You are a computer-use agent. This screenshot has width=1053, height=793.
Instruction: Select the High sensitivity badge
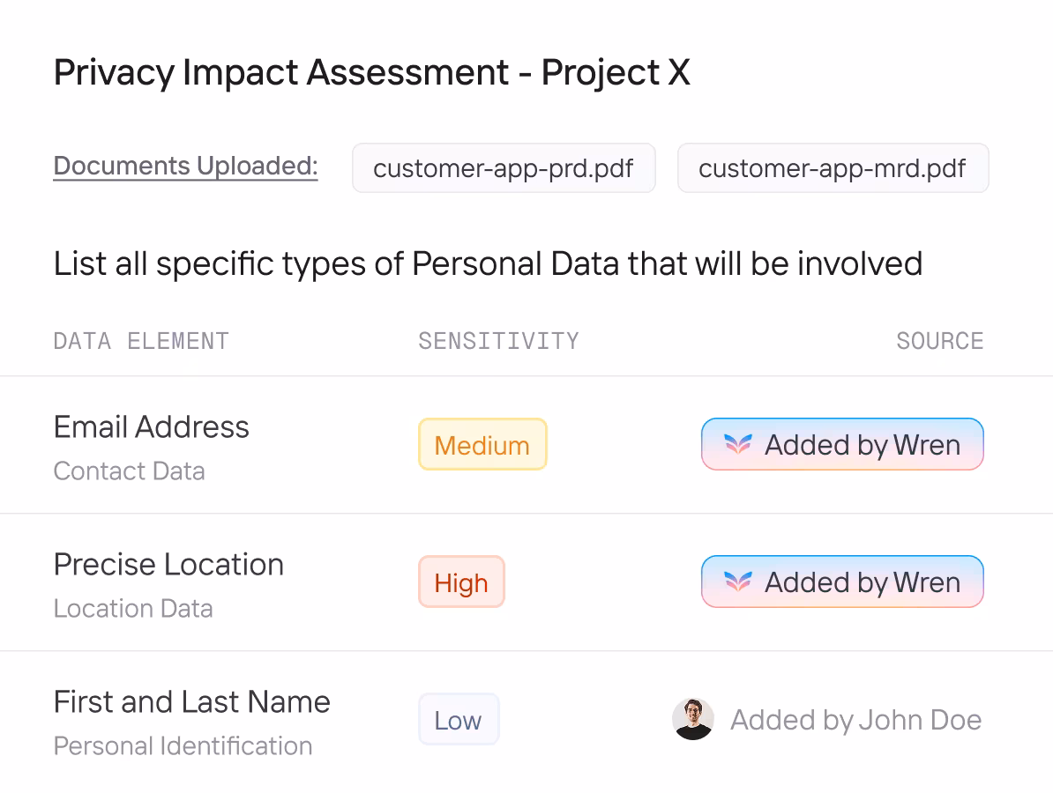pyautogui.click(x=461, y=582)
